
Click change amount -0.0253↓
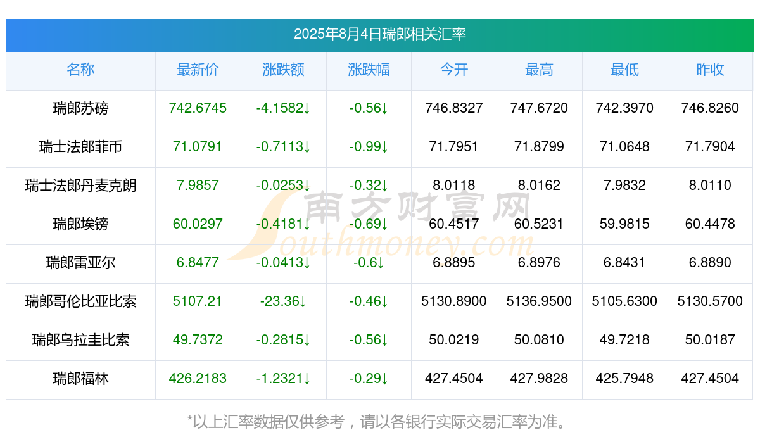click(x=283, y=186)
